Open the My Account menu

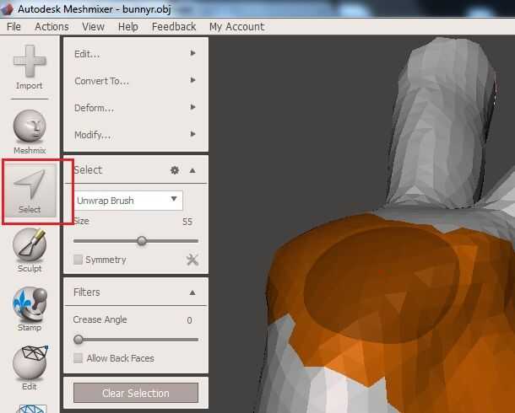pos(236,27)
